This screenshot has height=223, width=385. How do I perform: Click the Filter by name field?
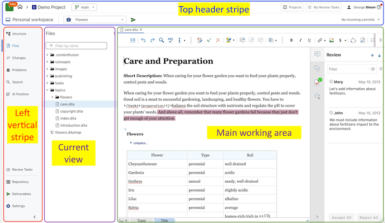click(x=80, y=46)
